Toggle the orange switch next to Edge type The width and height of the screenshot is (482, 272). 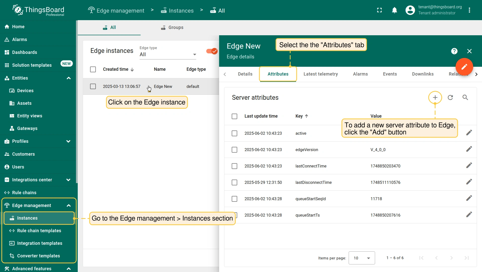point(212,51)
